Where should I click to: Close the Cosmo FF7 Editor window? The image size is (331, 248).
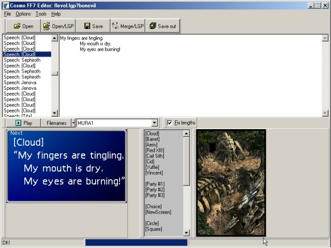coord(325,6)
